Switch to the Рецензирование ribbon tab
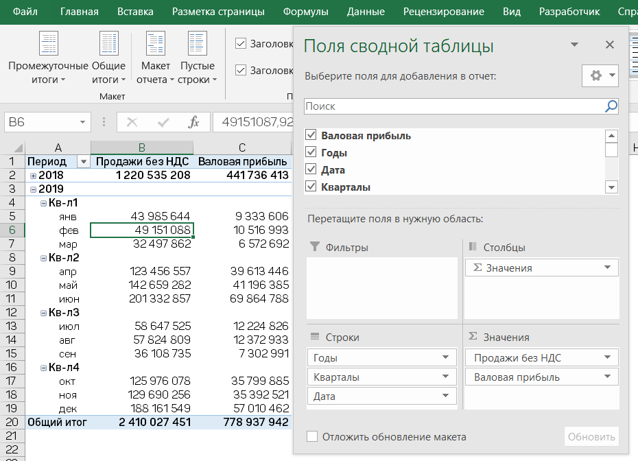The height and width of the screenshot is (461, 638). (x=443, y=12)
